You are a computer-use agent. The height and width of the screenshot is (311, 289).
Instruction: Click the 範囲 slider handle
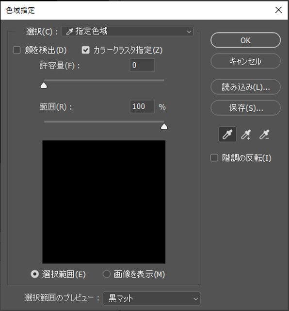(x=164, y=127)
